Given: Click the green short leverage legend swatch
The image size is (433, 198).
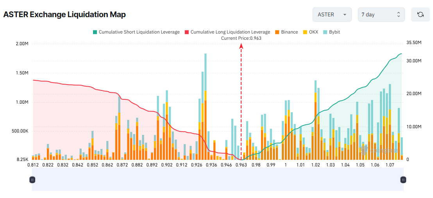Looking at the screenshot, I should (x=95, y=32).
